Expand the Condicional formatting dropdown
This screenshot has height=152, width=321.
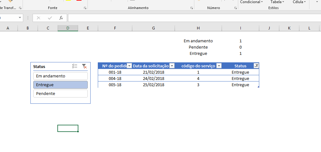251,2
